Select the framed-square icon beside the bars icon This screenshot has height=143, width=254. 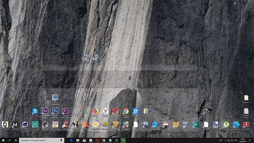point(5,124)
